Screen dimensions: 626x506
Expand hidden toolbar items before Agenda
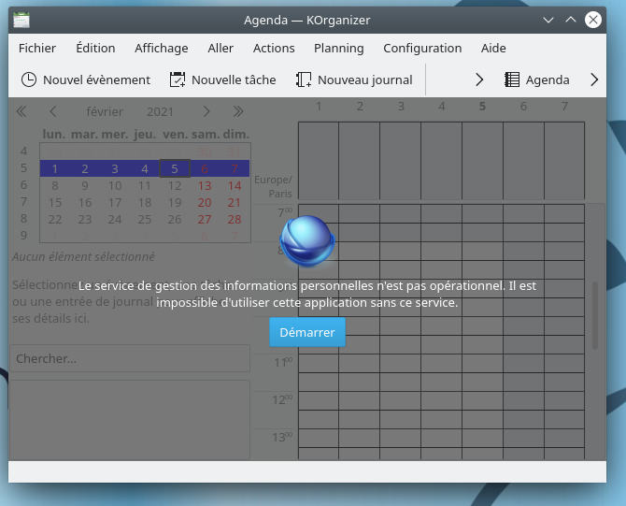[479, 80]
